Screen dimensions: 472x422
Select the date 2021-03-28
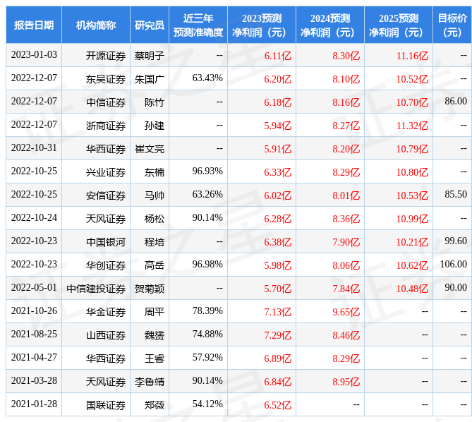click(x=34, y=381)
